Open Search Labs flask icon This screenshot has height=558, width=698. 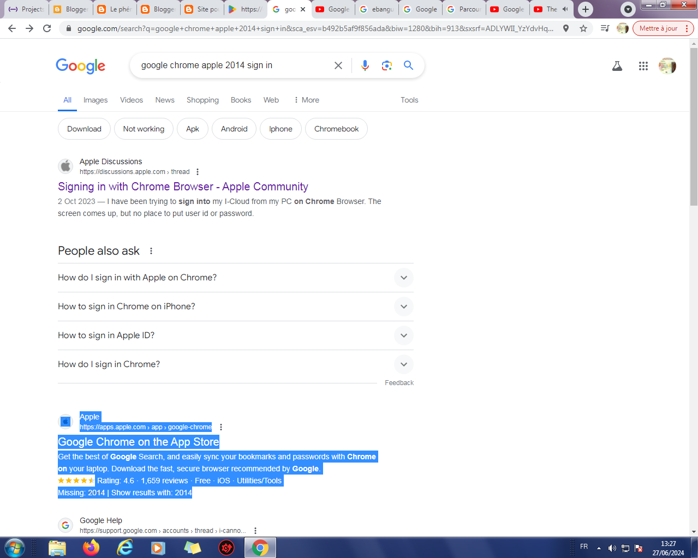(617, 66)
